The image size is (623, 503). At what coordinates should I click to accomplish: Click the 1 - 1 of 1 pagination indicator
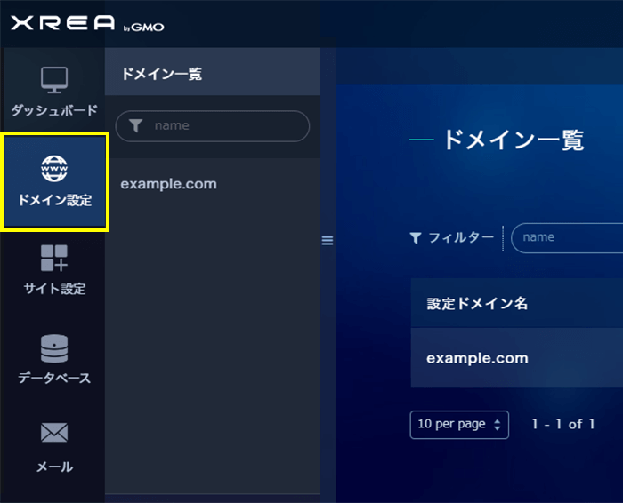click(562, 424)
